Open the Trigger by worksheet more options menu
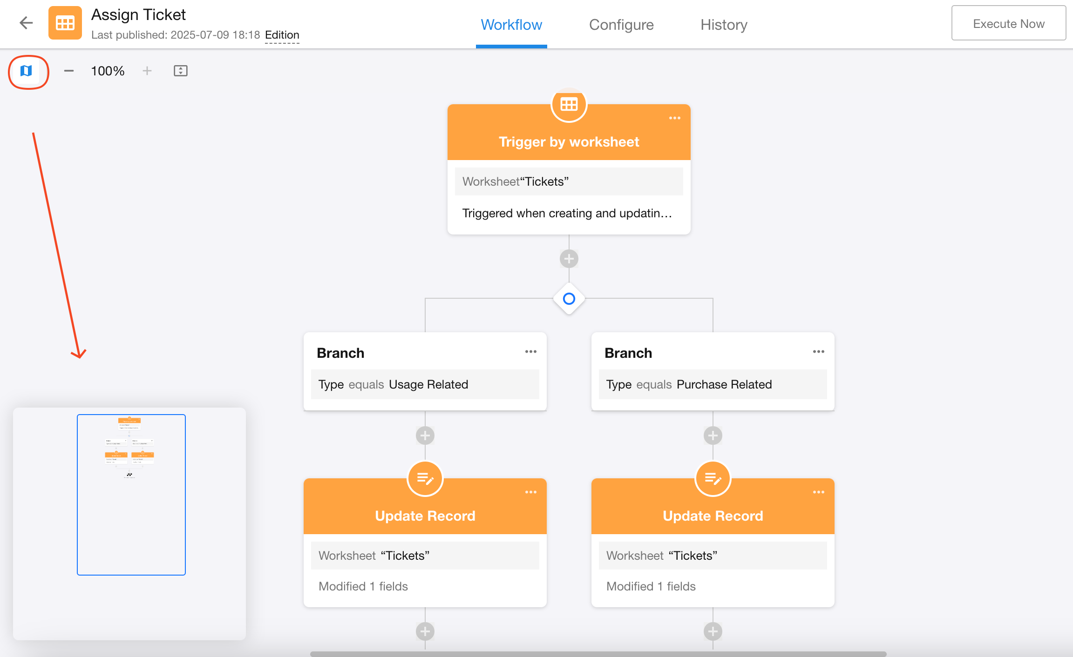 pyautogui.click(x=674, y=118)
